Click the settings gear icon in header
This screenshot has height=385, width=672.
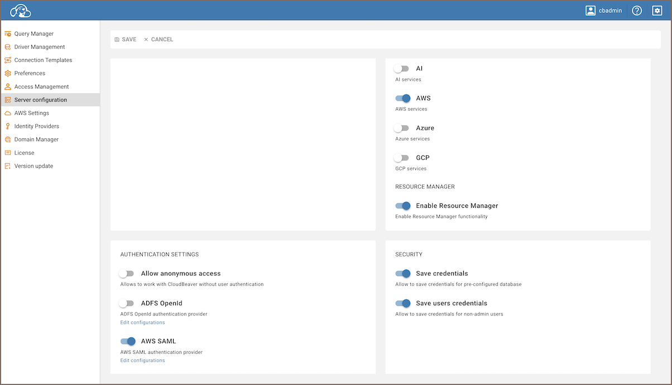[x=657, y=11]
